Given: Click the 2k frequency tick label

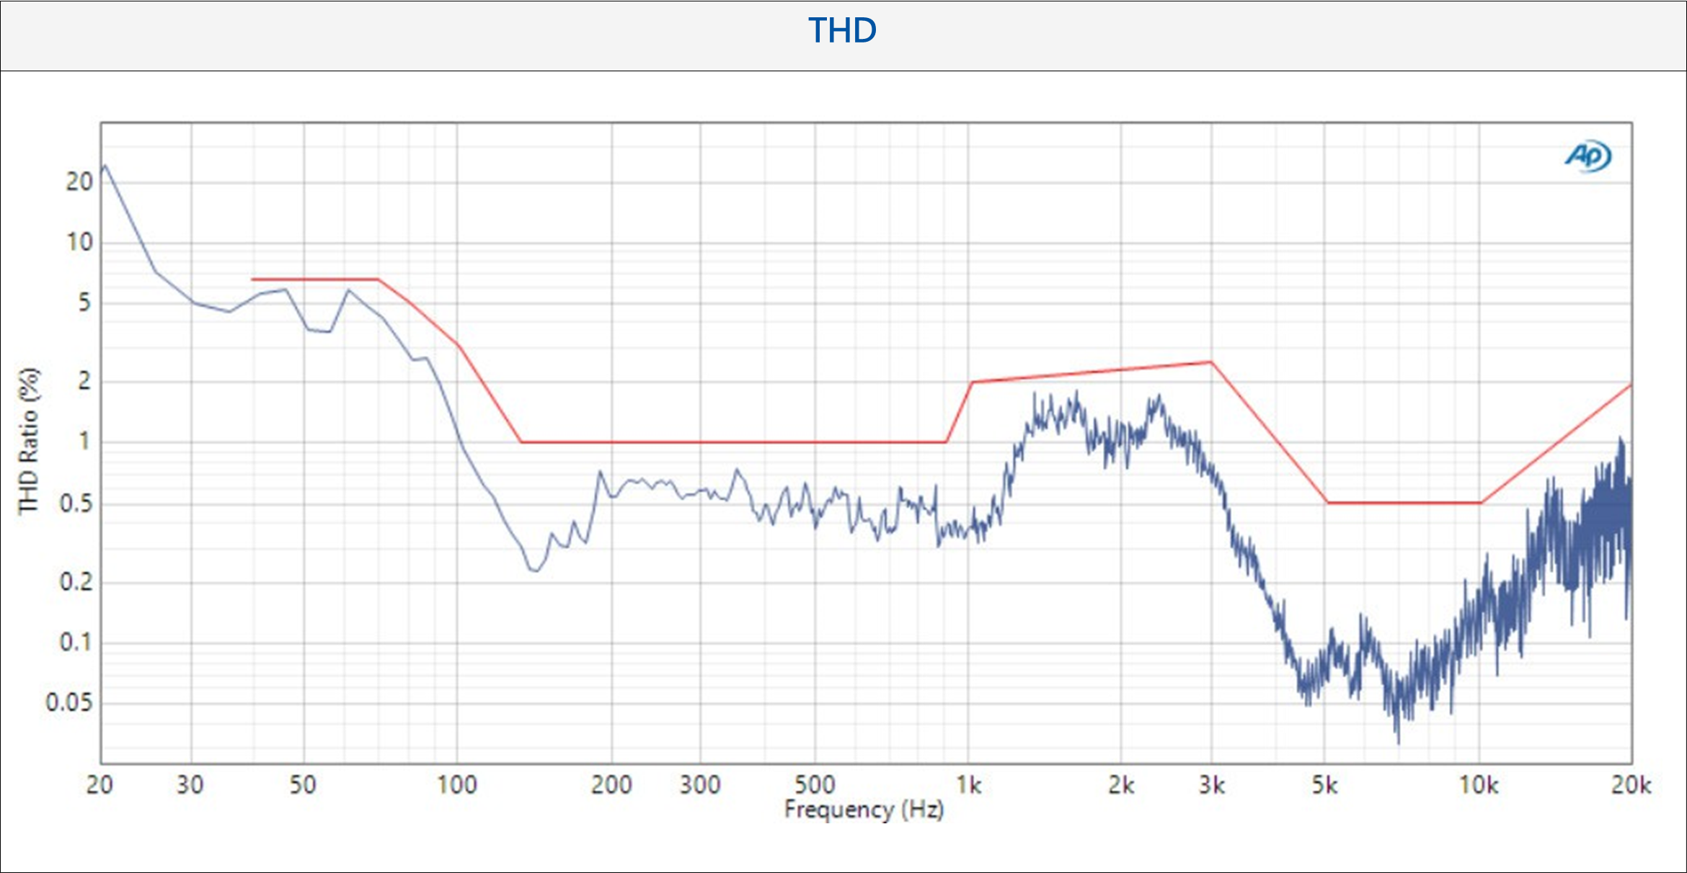Looking at the screenshot, I should click(x=1121, y=784).
